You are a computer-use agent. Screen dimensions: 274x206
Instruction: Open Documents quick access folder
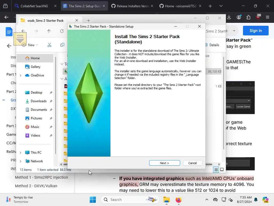pyautogui.click(x=39, y=110)
